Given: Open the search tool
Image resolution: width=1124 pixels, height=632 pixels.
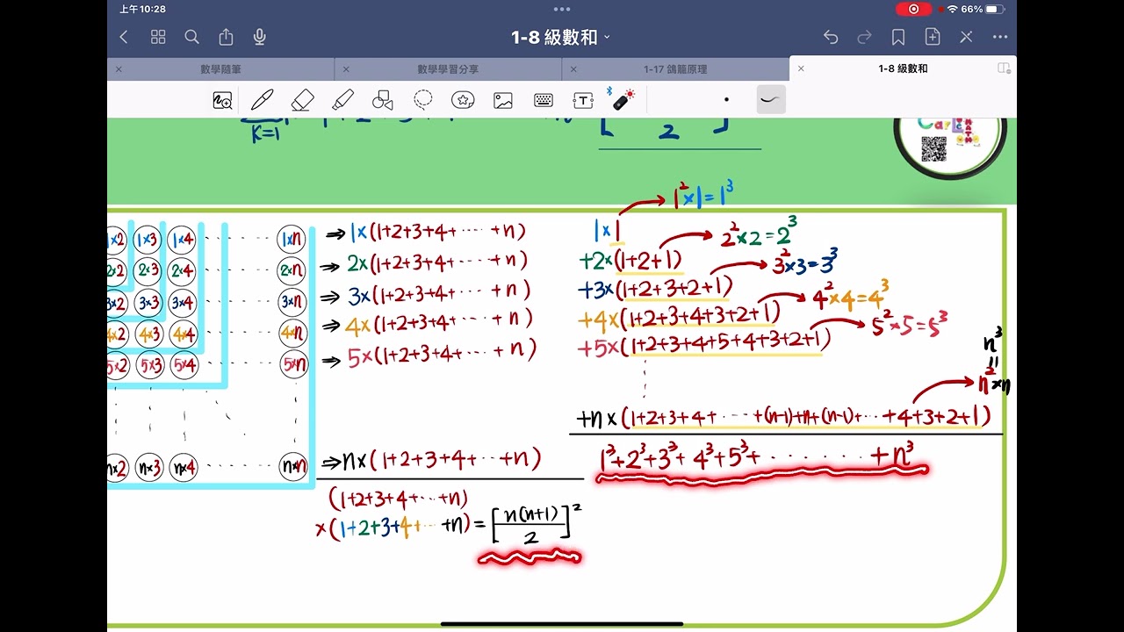Looking at the screenshot, I should (x=191, y=37).
